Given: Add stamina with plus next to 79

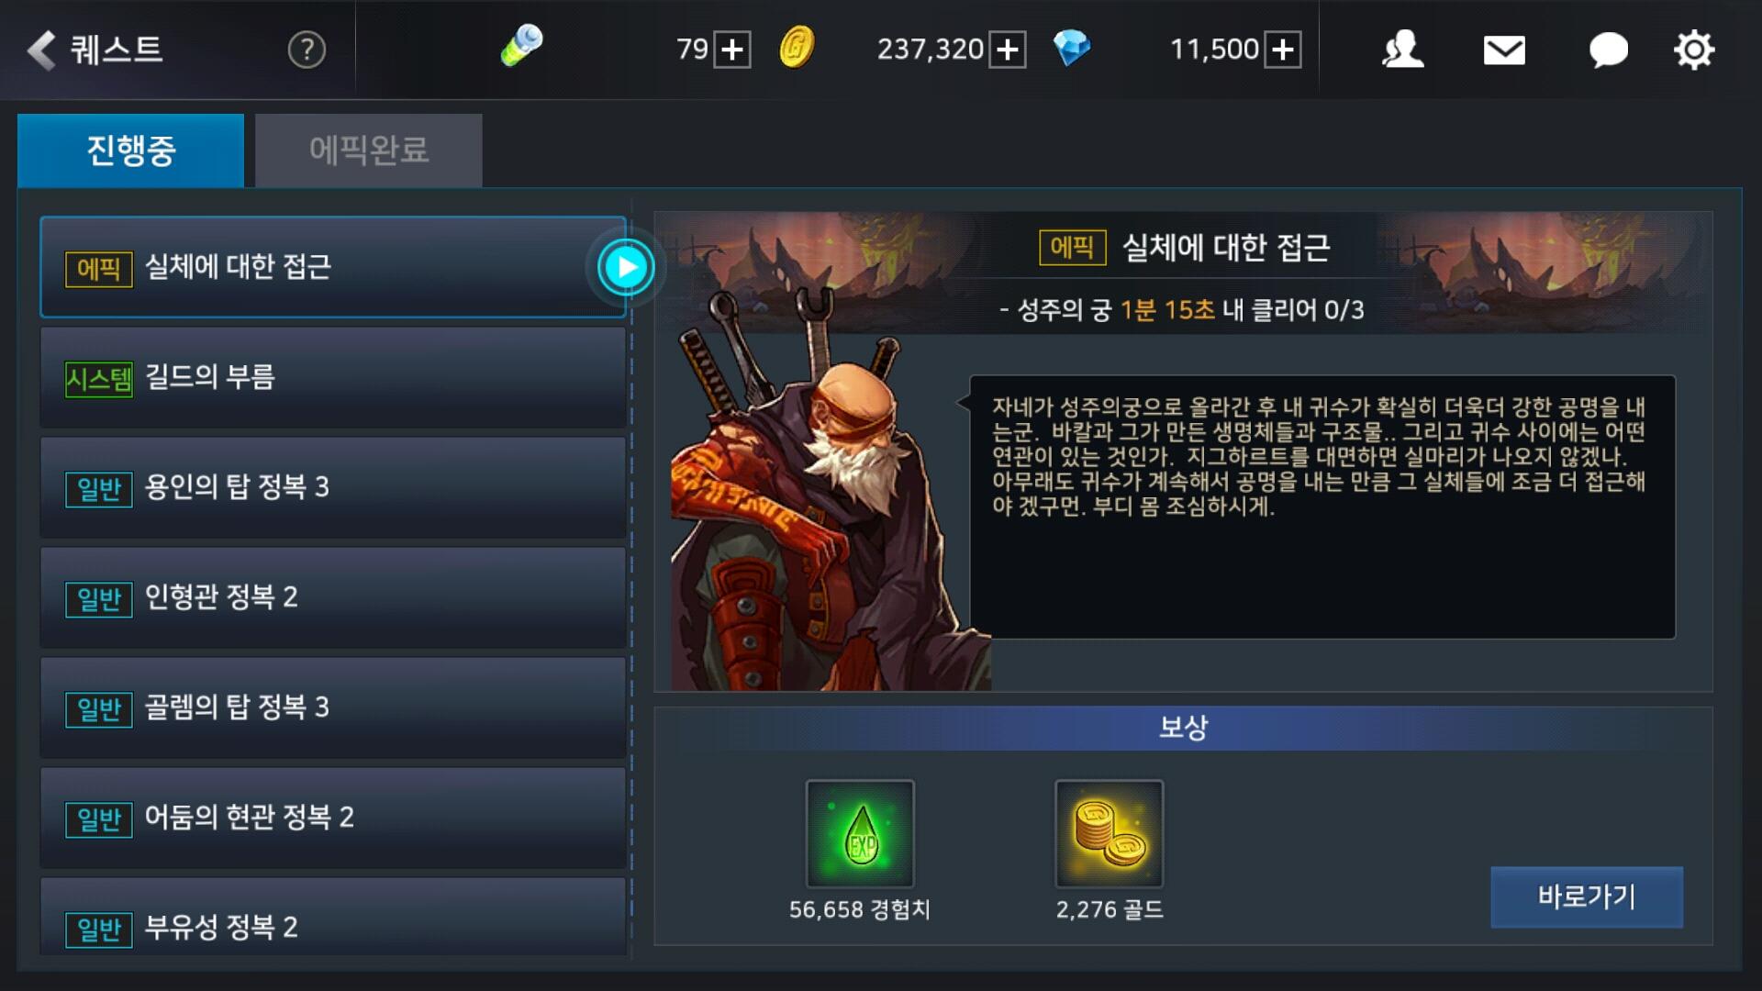Looking at the screenshot, I should (732, 50).
